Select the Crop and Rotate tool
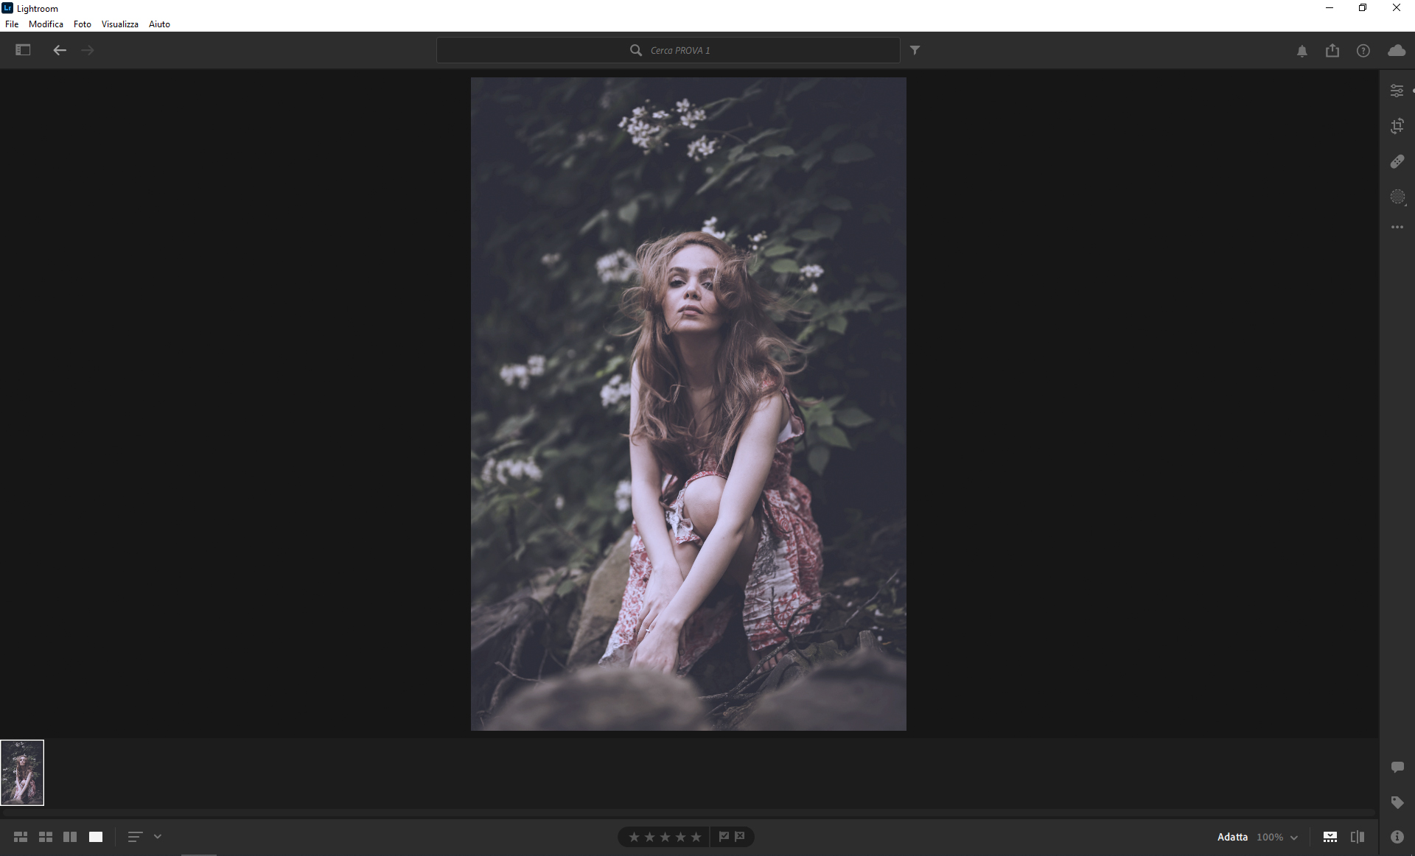This screenshot has height=856, width=1415. click(1397, 126)
